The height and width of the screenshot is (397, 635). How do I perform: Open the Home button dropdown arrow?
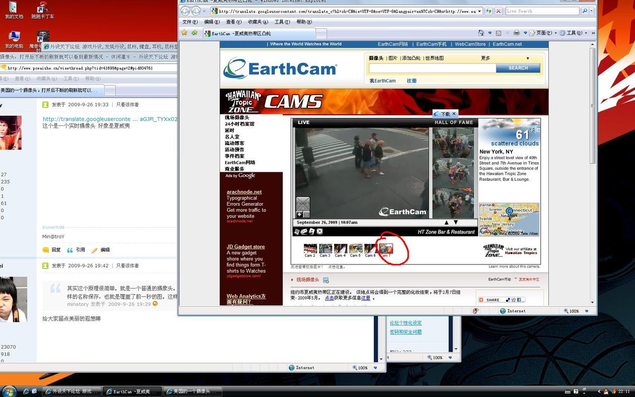[489, 33]
